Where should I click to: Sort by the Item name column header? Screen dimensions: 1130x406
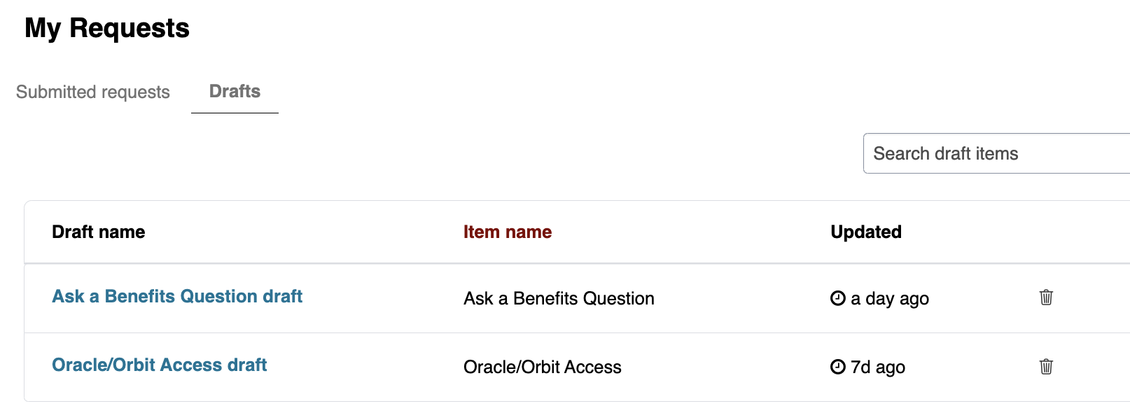[x=508, y=232]
